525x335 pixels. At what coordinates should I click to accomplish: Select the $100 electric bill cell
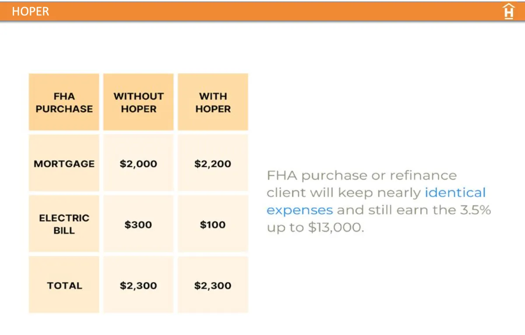213,225
